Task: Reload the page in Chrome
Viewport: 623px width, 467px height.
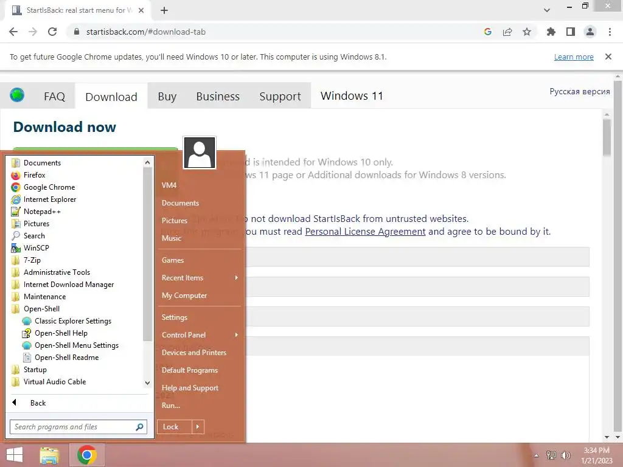Action: 52,32
